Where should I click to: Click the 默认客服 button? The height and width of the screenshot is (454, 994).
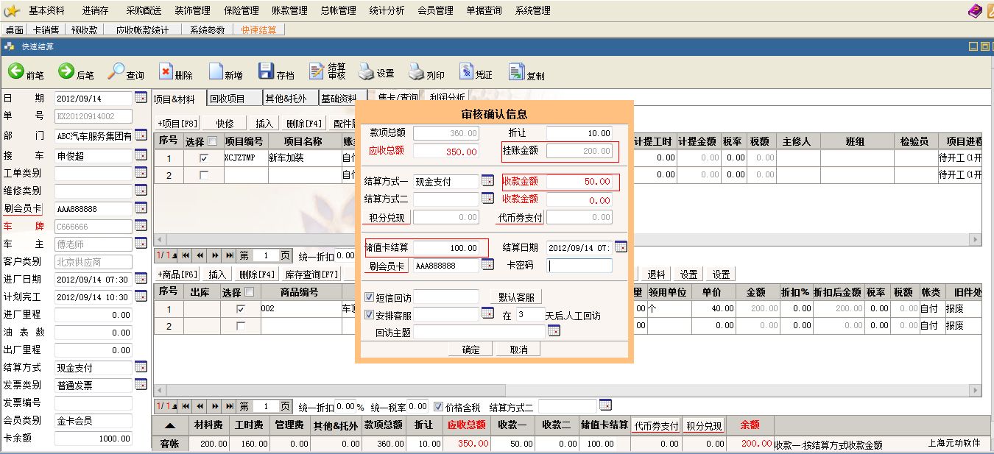coord(516,297)
